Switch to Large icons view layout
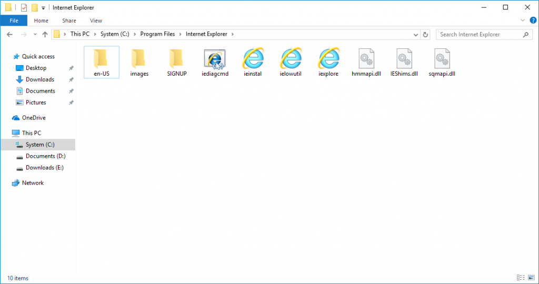 point(532,278)
